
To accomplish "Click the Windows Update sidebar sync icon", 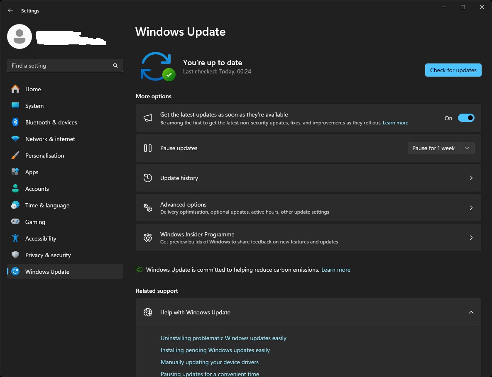I will 15,271.
